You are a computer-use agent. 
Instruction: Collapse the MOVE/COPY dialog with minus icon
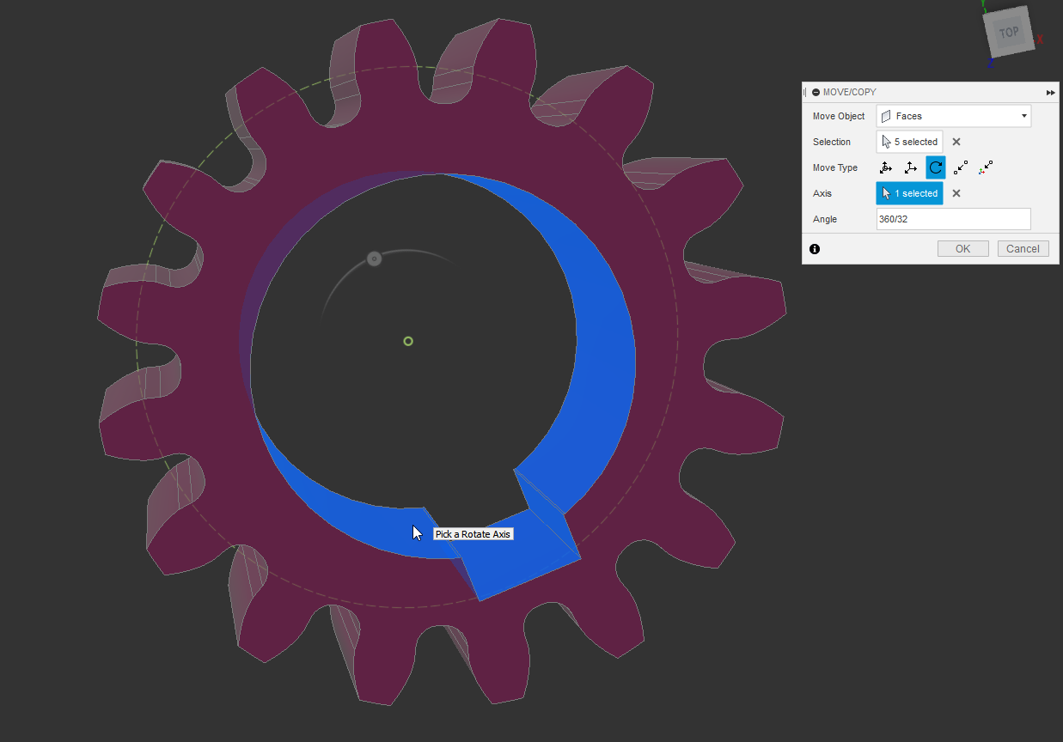(816, 92)
